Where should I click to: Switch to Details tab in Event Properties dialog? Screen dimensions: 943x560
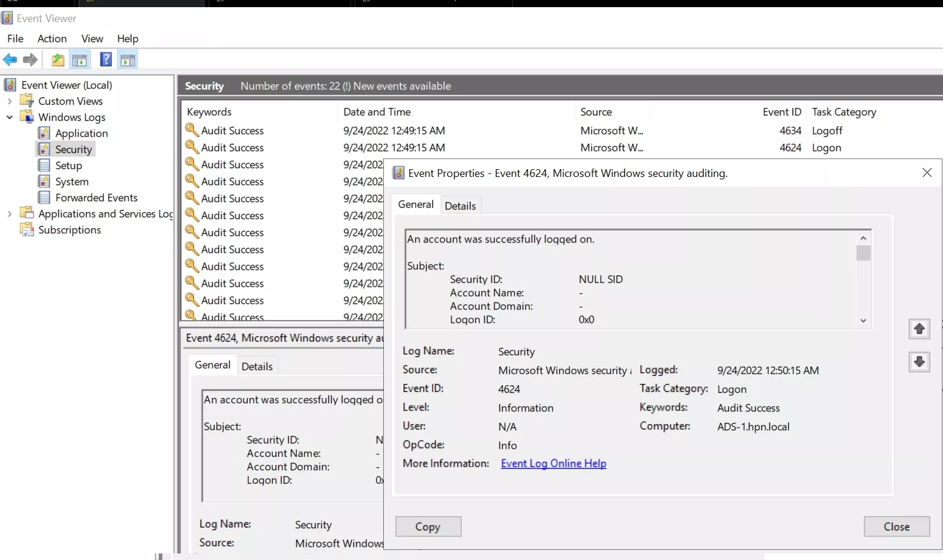click(460, 206)
